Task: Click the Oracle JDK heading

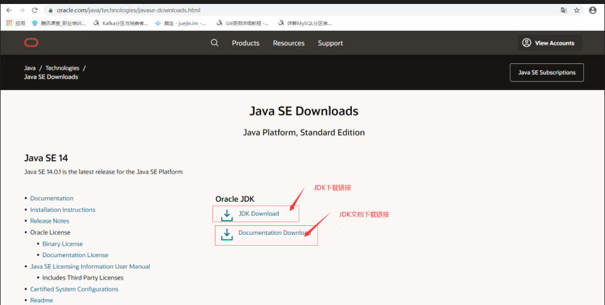Action: 235,199
